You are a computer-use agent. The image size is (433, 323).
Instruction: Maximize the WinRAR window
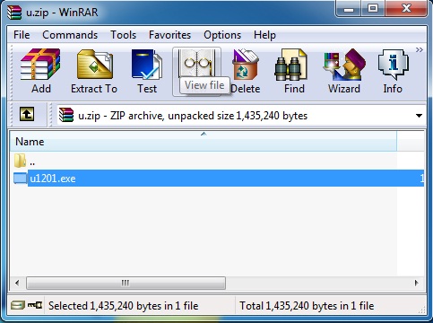[373, 9]
